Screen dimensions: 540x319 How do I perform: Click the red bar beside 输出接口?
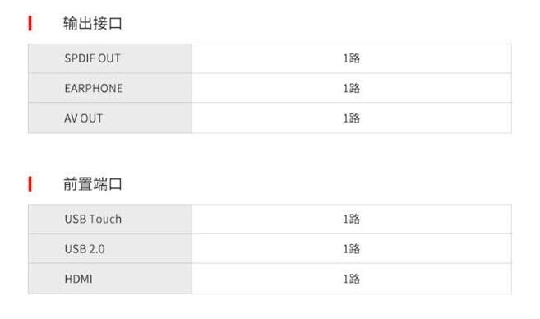tap(30, 23)
